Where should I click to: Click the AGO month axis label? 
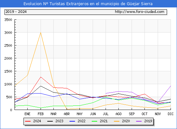click(118, 114)
